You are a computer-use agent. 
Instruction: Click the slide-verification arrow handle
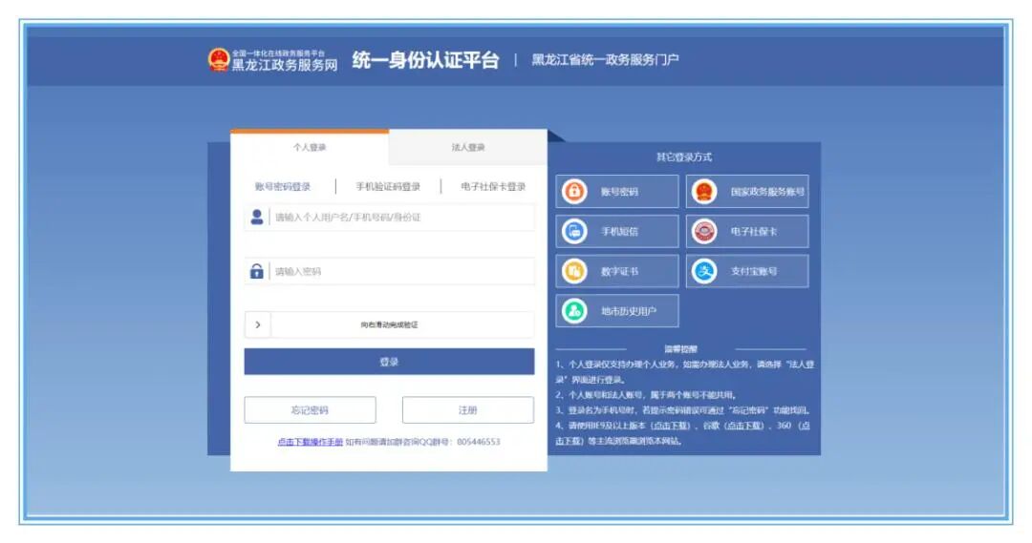pyautogui.click(x=257, y=324)
